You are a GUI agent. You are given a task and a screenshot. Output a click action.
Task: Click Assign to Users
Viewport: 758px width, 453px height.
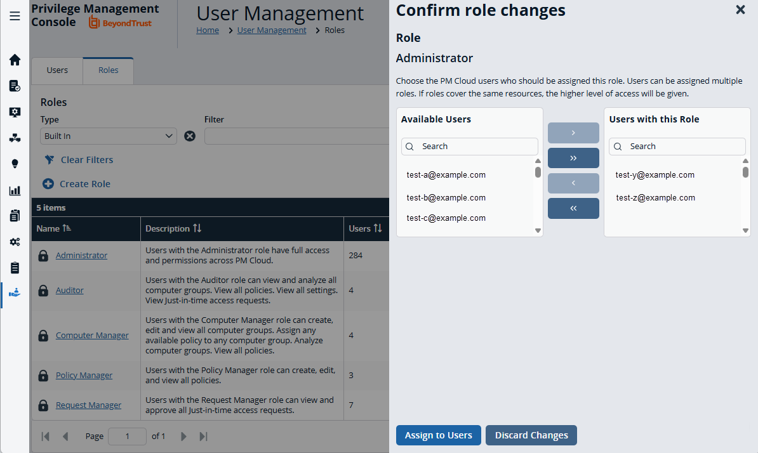(438, 435)
